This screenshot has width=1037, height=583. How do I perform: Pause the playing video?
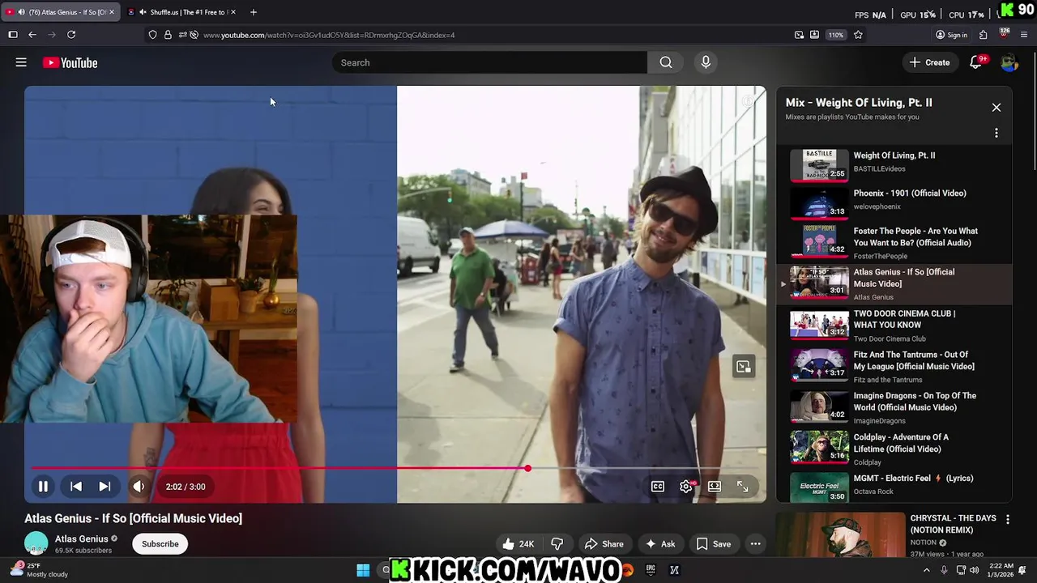pyautogui.click(x=43, y=487)
